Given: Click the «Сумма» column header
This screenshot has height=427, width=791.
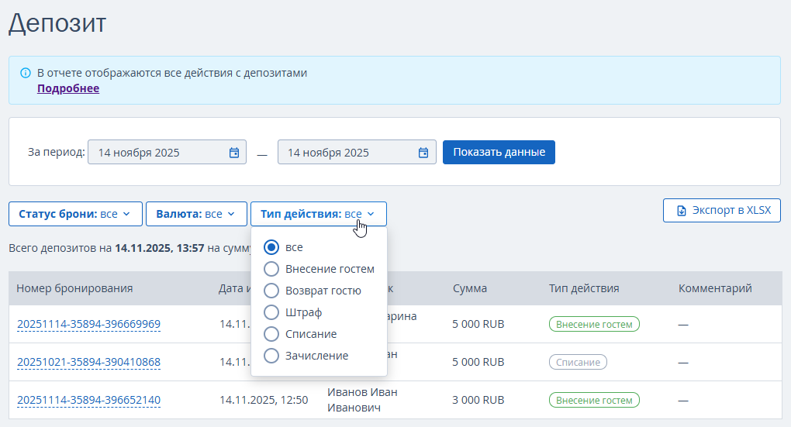Looking at the screenshot, I should [470, 288].
